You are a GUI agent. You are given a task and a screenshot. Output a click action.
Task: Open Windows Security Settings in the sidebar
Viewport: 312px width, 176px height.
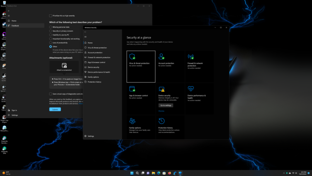coord(90,136)
